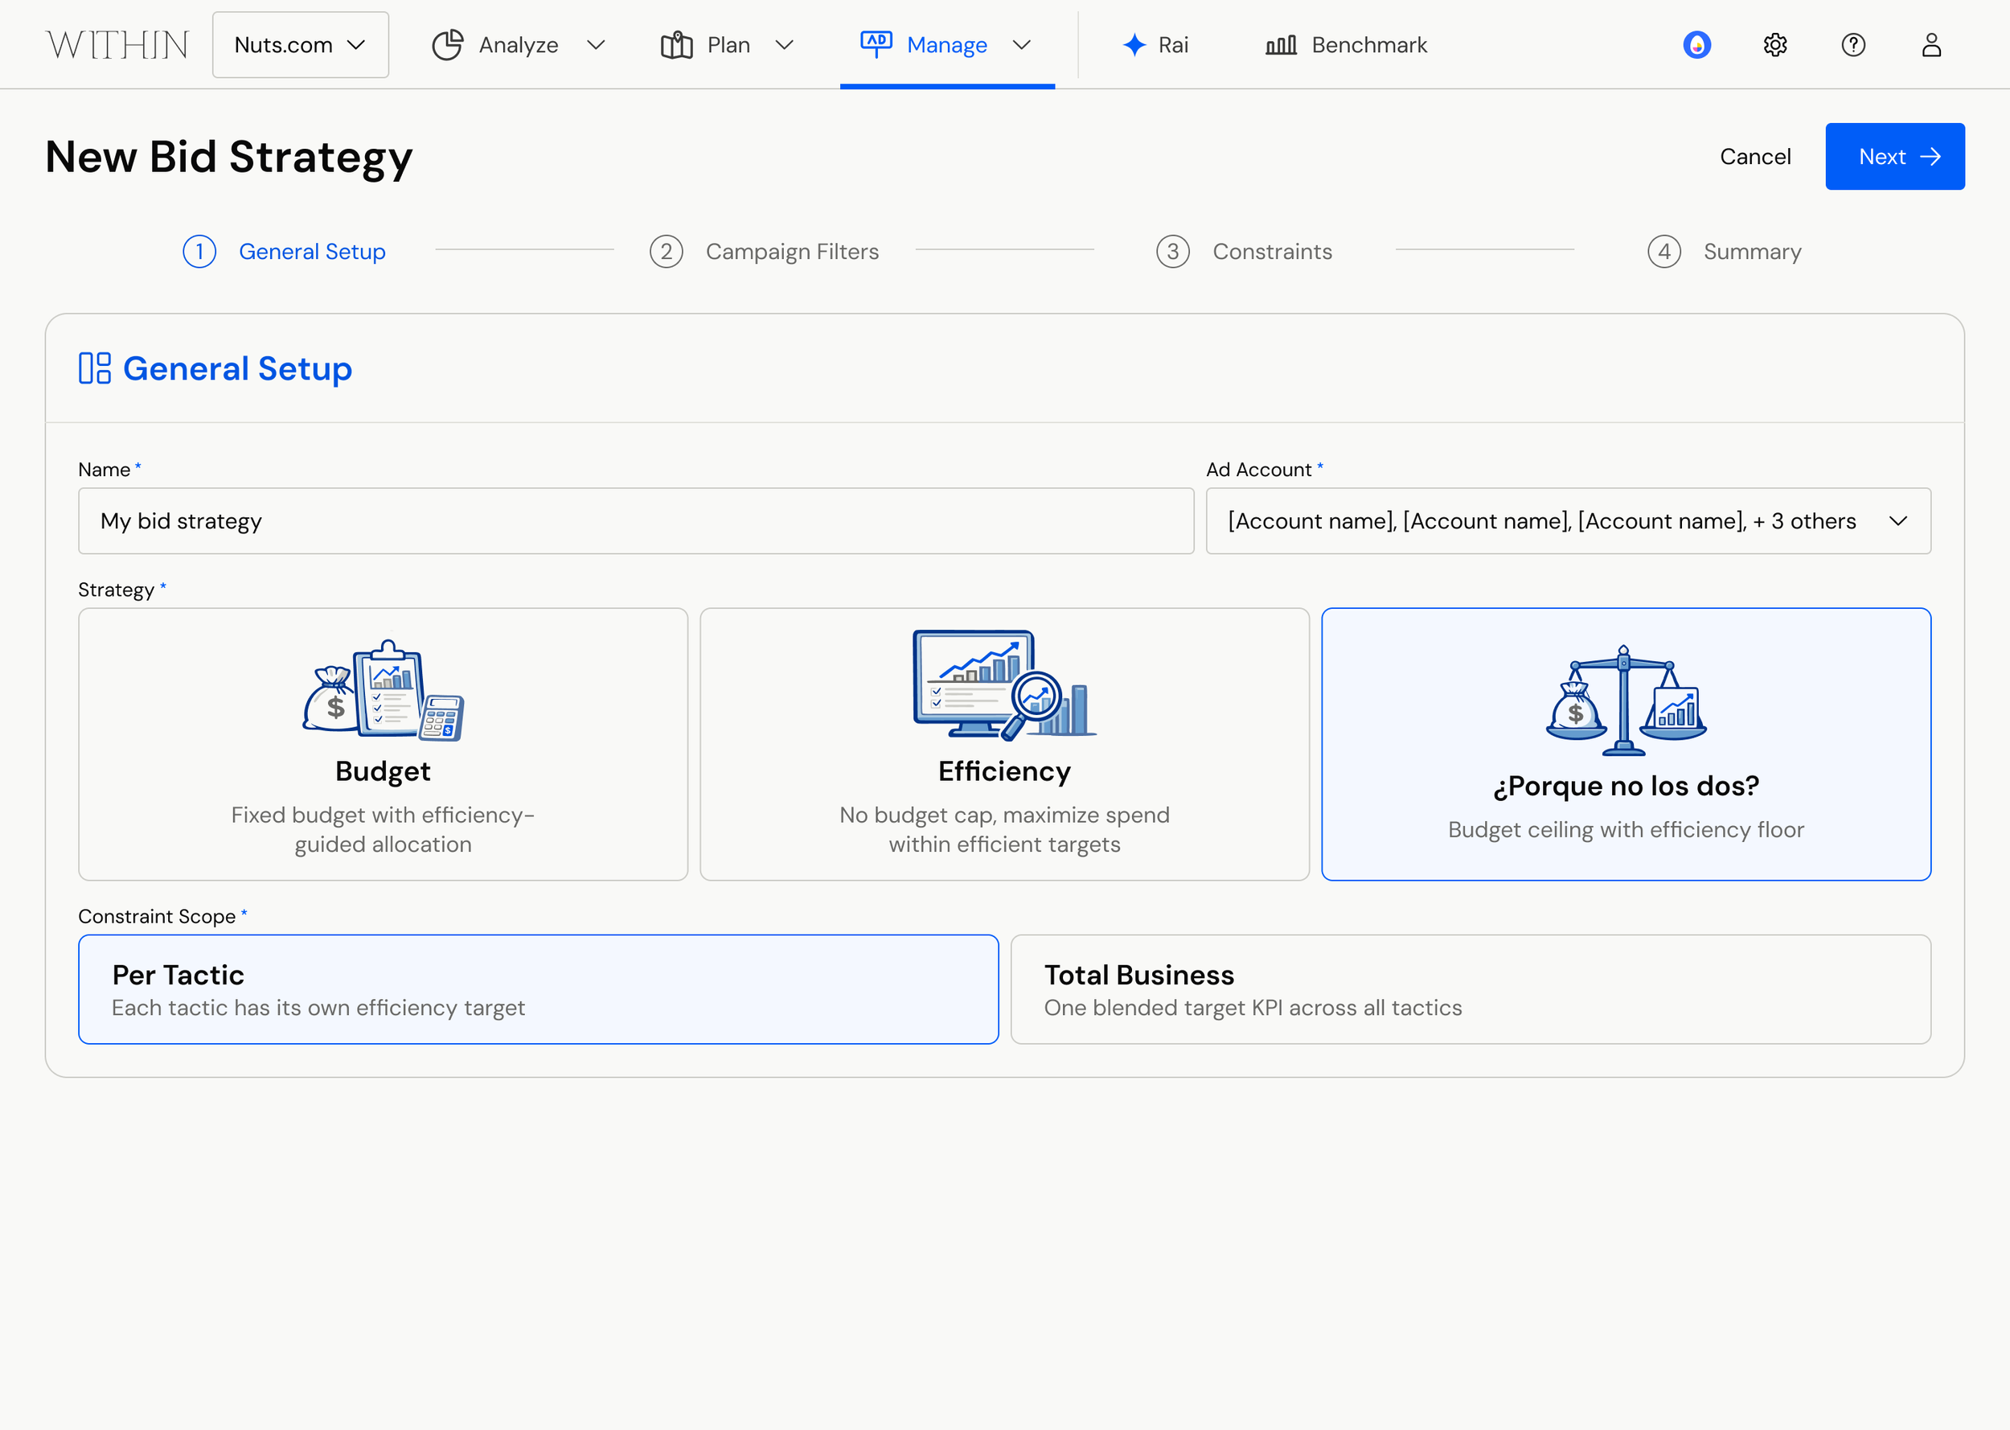Click the step 3 circled number

tap(1172, 252)
